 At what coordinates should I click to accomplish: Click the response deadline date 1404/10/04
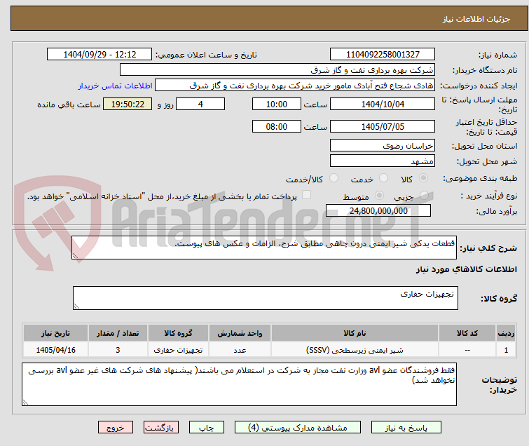coord(383,104)
